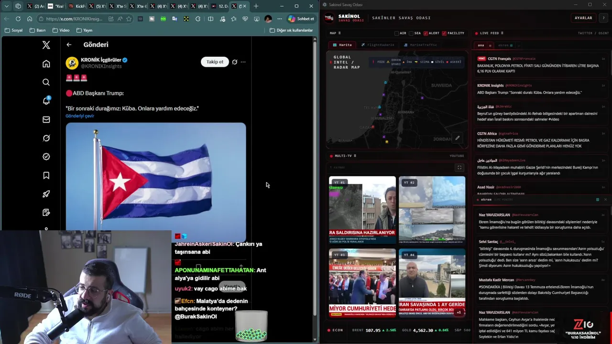Image resolution: width=612 pixels, height=344 pixels.
Task: Click the Takip et follow button
Action: (x=215, y=62)
